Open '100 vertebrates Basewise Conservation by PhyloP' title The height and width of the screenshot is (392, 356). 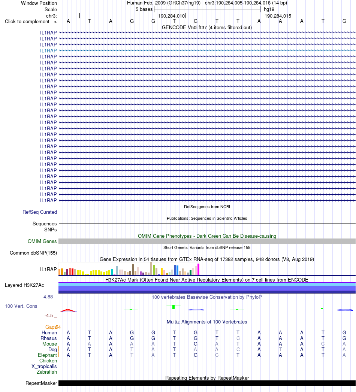206,297
